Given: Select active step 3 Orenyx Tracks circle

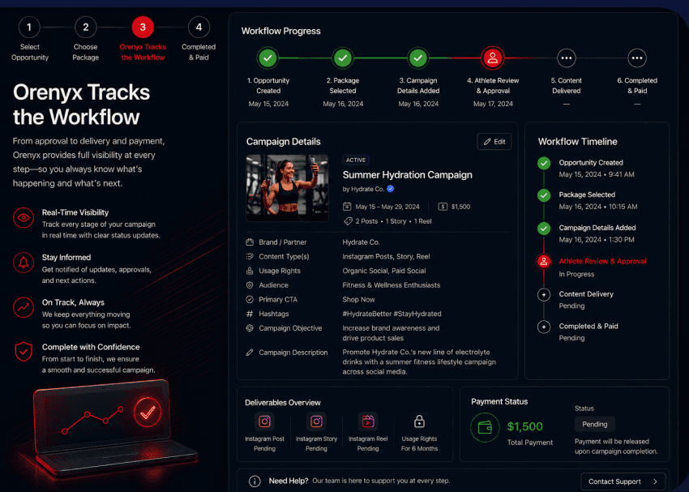Looking at the screenshot, I should [x=143, y=28].
